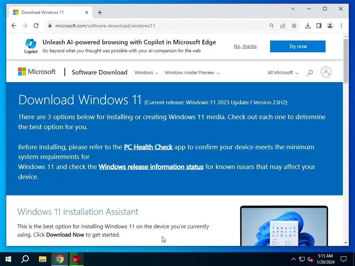Click the Software Download heading link
355x266 pixels.
tap(99, 72)
